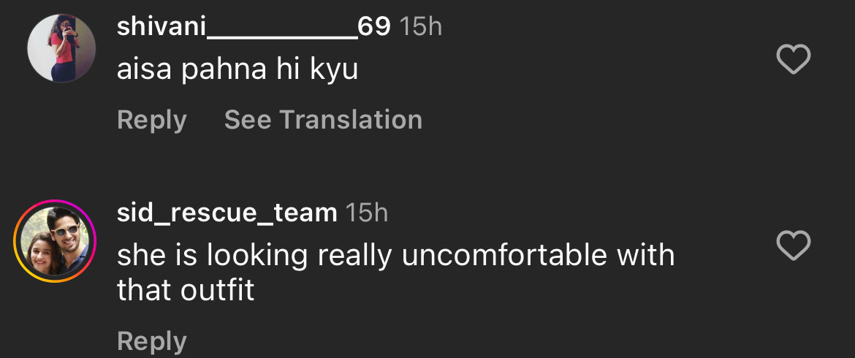The width and height of the screenshot is (855, 358).
Task: Open shivani's profile picture
Action: point(61,48)
